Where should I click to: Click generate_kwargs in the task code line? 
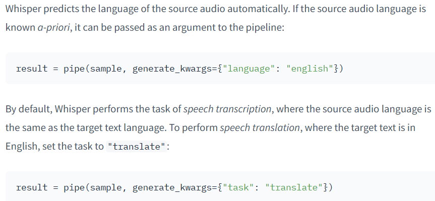tap(172, 188)
